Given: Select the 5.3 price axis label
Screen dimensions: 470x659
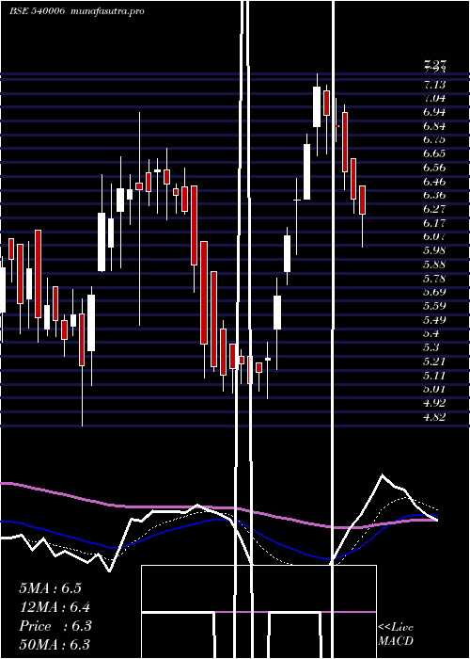Looking at the screenshot, I should coord(431,347).
